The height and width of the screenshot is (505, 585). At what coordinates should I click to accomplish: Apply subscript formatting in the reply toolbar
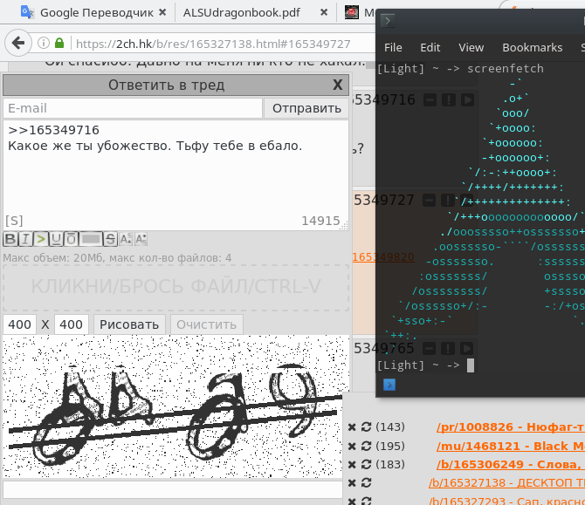[x=141, y=239]
